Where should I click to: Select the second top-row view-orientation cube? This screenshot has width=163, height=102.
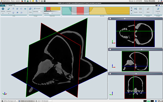pyautogui.click(x=17, y=9)
